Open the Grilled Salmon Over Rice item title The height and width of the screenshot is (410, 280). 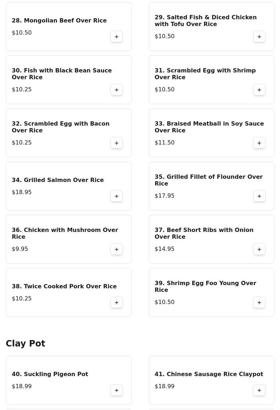pos(58,180)
